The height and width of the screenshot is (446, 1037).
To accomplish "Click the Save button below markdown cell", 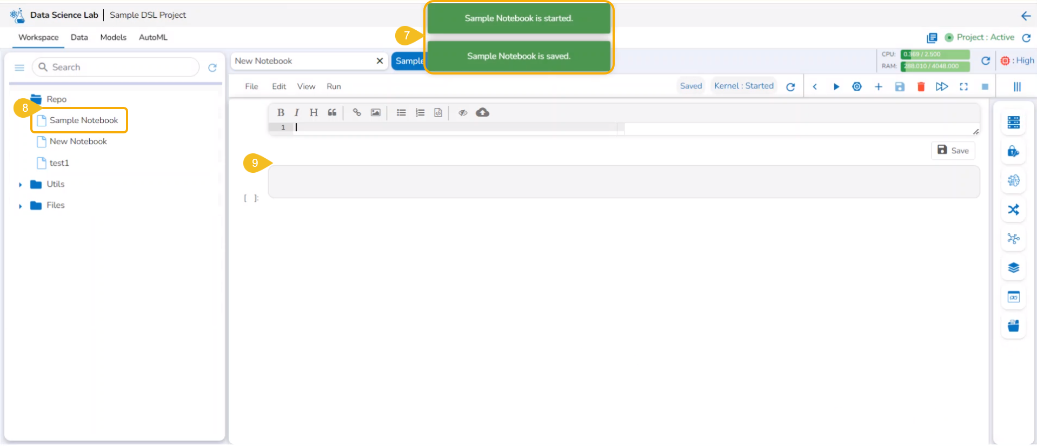I will [x=953, y=151].
